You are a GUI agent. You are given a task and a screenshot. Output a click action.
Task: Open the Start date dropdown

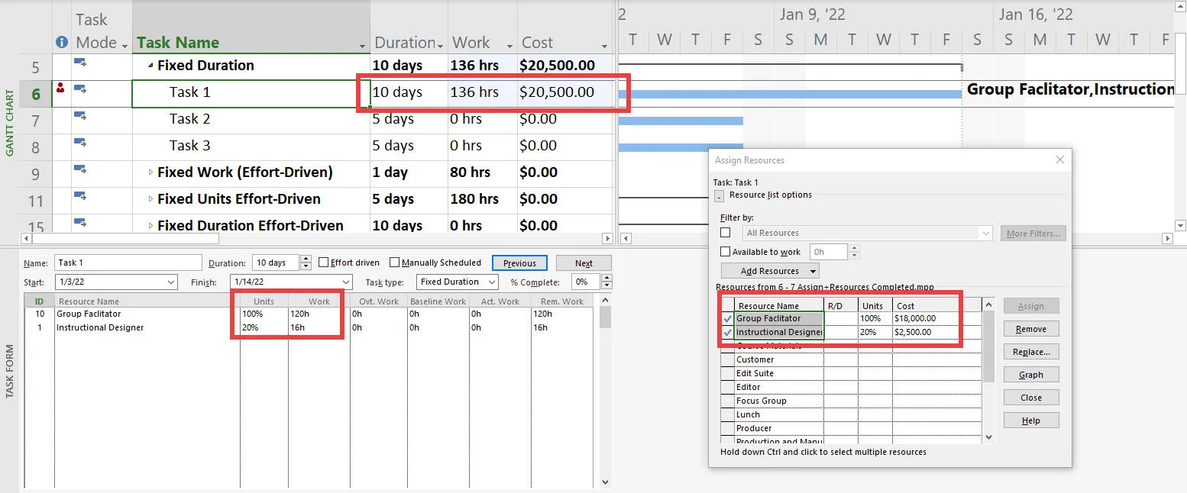tap(170, 282)
